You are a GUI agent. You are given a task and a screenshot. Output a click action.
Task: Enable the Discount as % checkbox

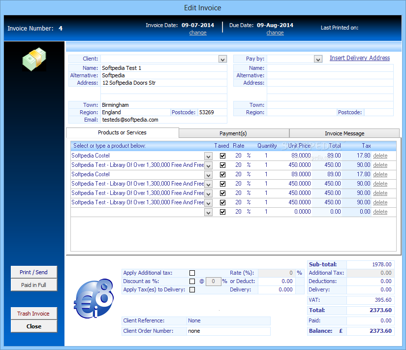coord(192,281)
